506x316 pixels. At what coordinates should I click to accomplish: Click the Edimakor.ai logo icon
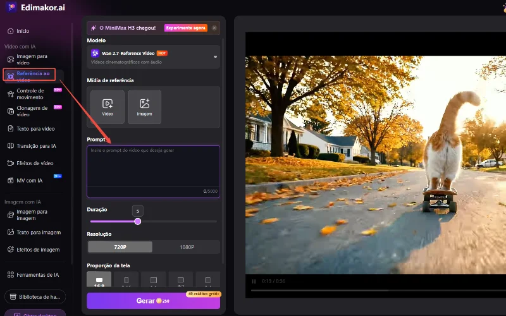11,7
